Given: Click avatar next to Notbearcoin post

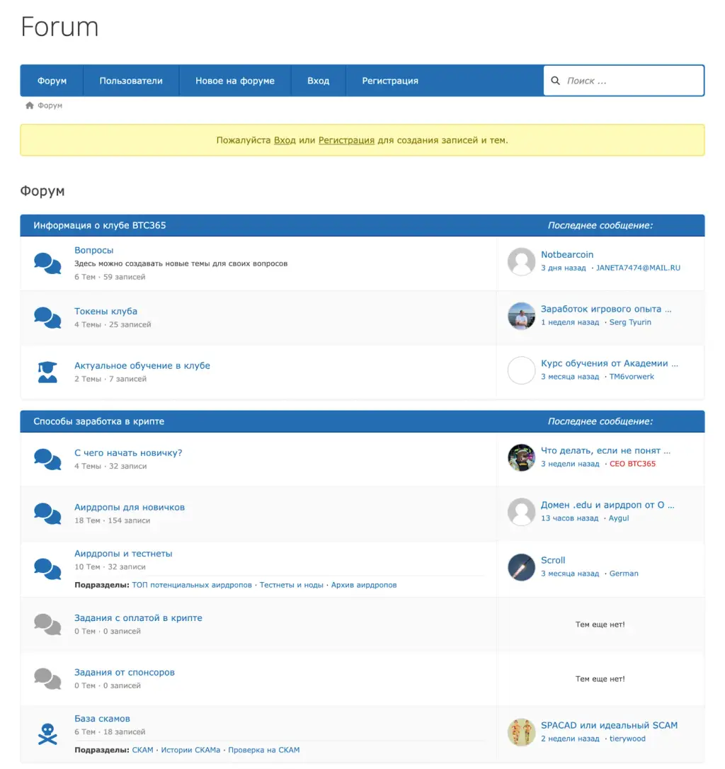Looking at the screenshot, I should point(521,261).
